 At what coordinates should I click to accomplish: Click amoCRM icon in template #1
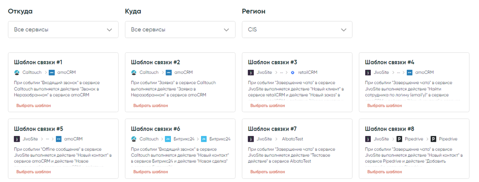pyautogui.click(x=51, y=72)
